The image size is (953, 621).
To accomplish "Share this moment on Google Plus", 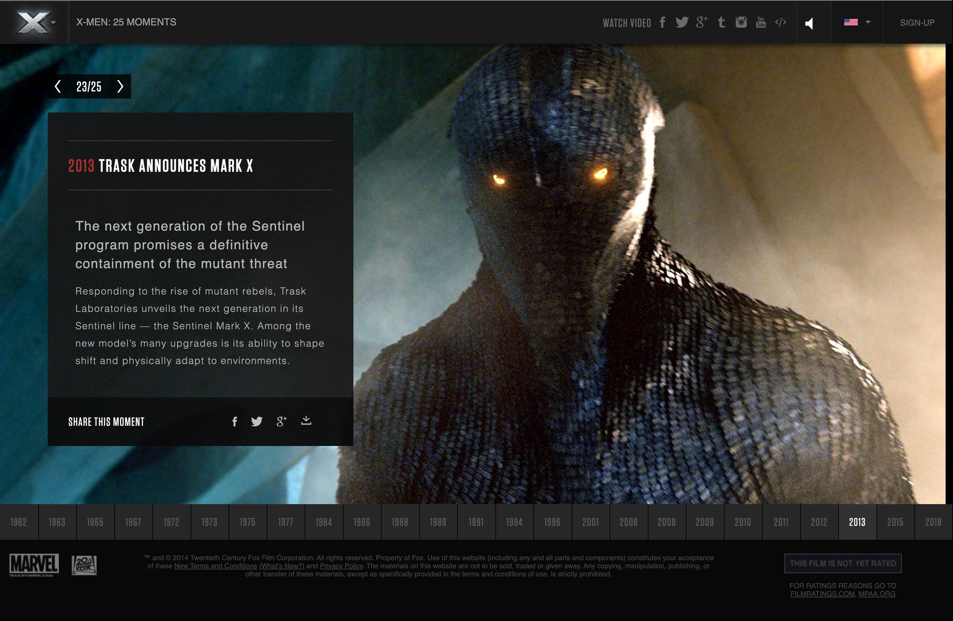I will (281, 421).
